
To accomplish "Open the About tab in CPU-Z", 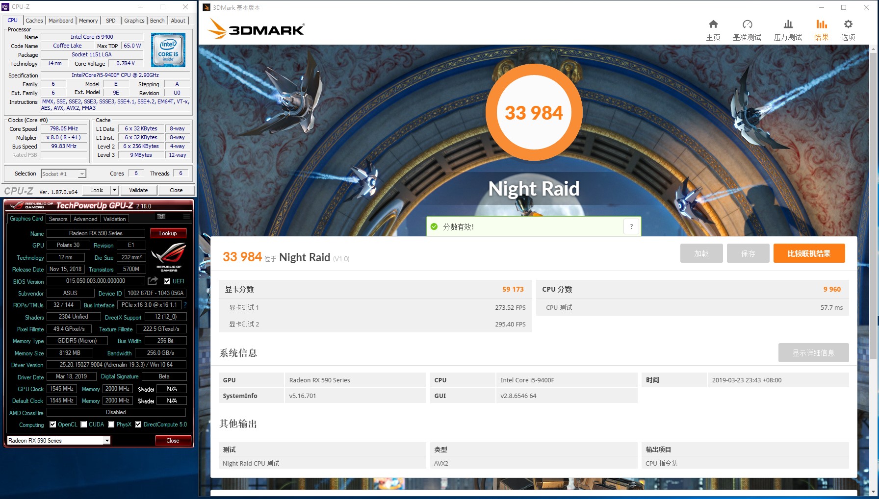I will pyautogui.click(x=178, y=21).
